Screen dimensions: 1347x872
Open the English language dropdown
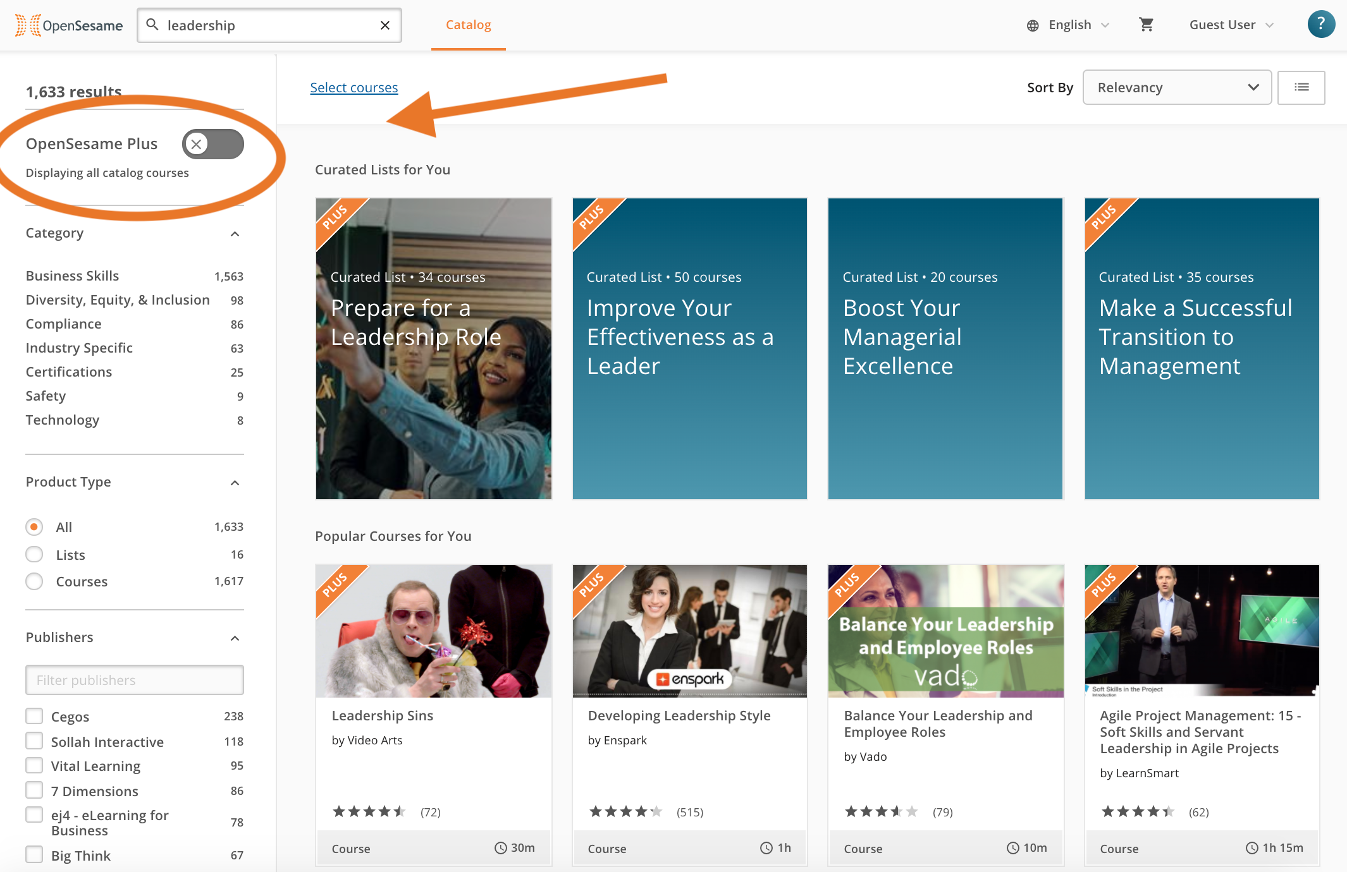point(1068,25)
